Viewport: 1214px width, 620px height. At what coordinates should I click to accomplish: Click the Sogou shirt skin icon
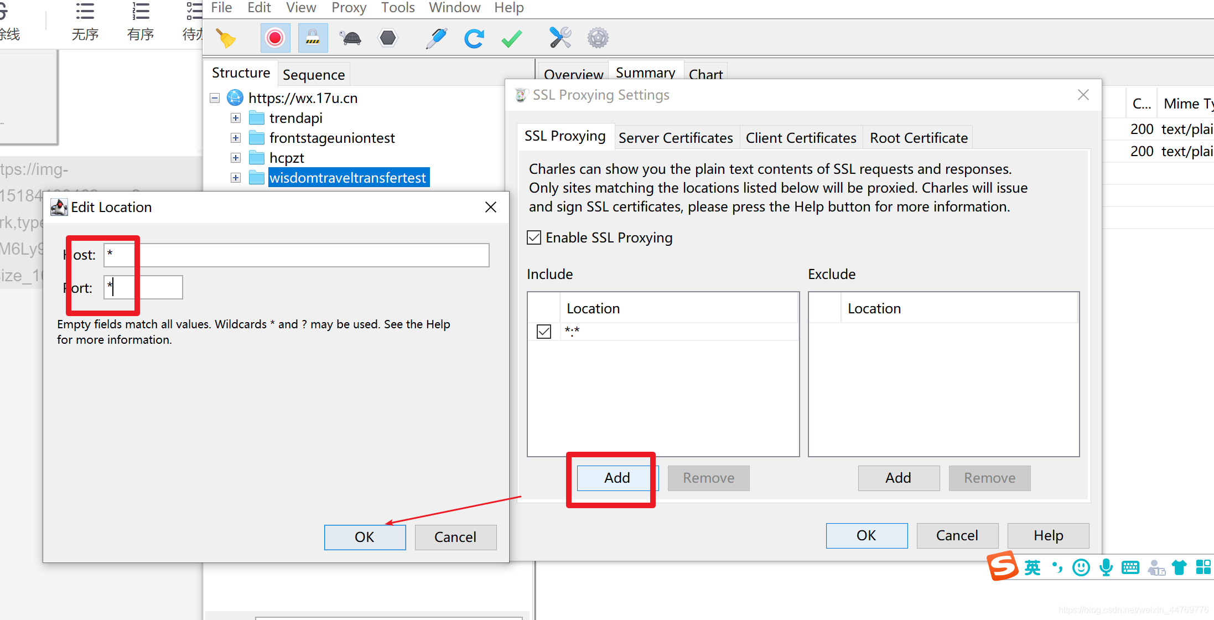click(1179, 567)
